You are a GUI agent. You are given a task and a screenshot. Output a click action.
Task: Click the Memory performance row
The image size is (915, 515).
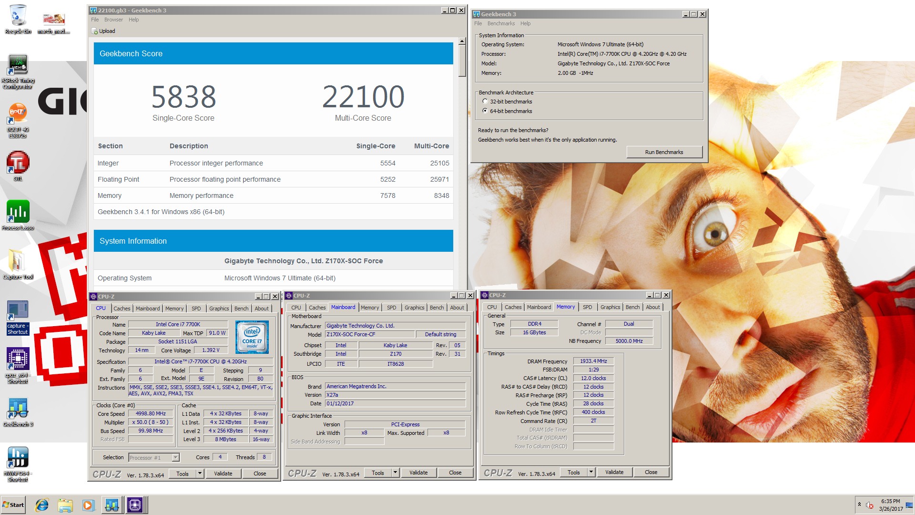point(273,196)
